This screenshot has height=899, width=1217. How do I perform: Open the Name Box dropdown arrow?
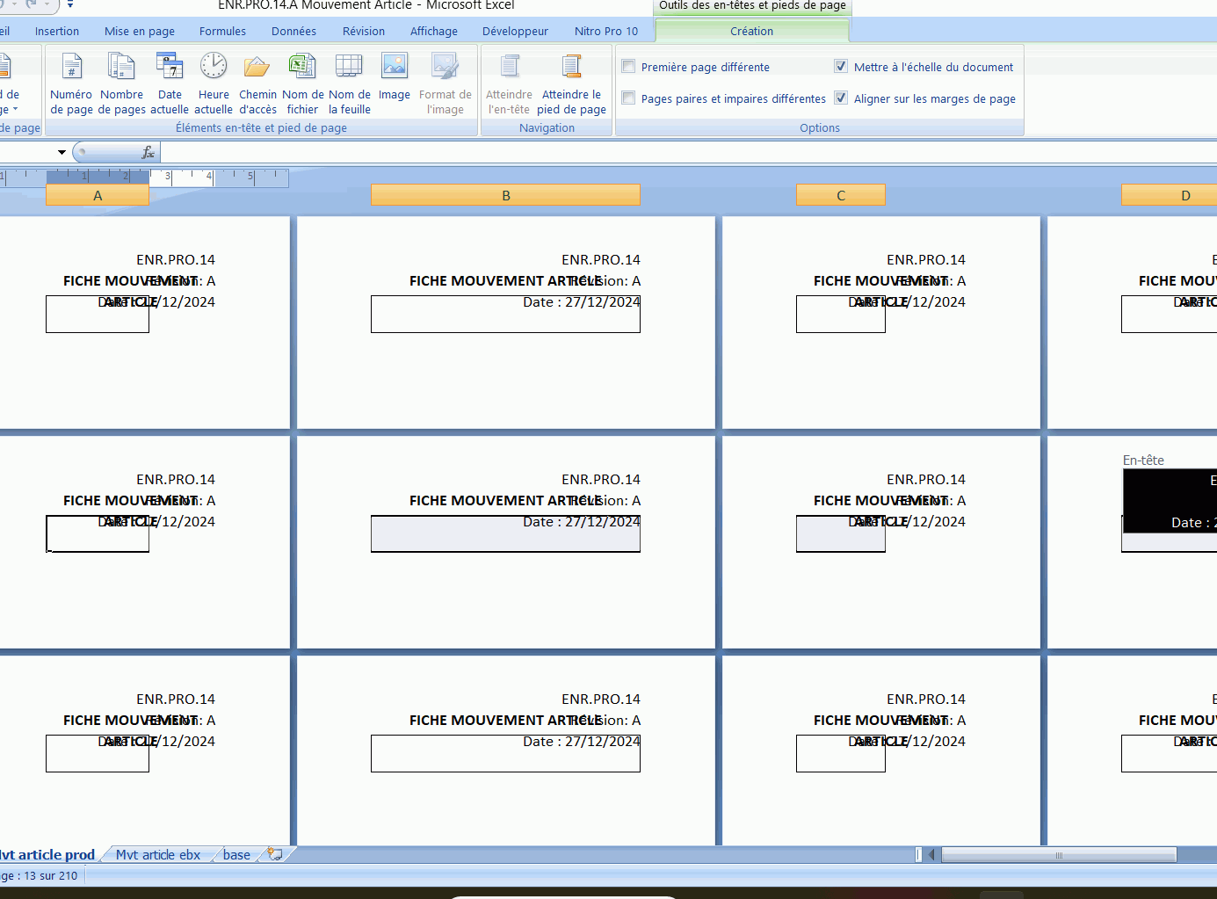62,152
